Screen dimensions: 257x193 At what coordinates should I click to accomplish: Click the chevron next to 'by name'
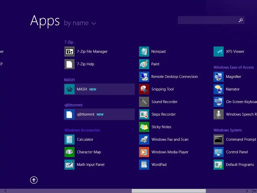[x=94, y=23]
